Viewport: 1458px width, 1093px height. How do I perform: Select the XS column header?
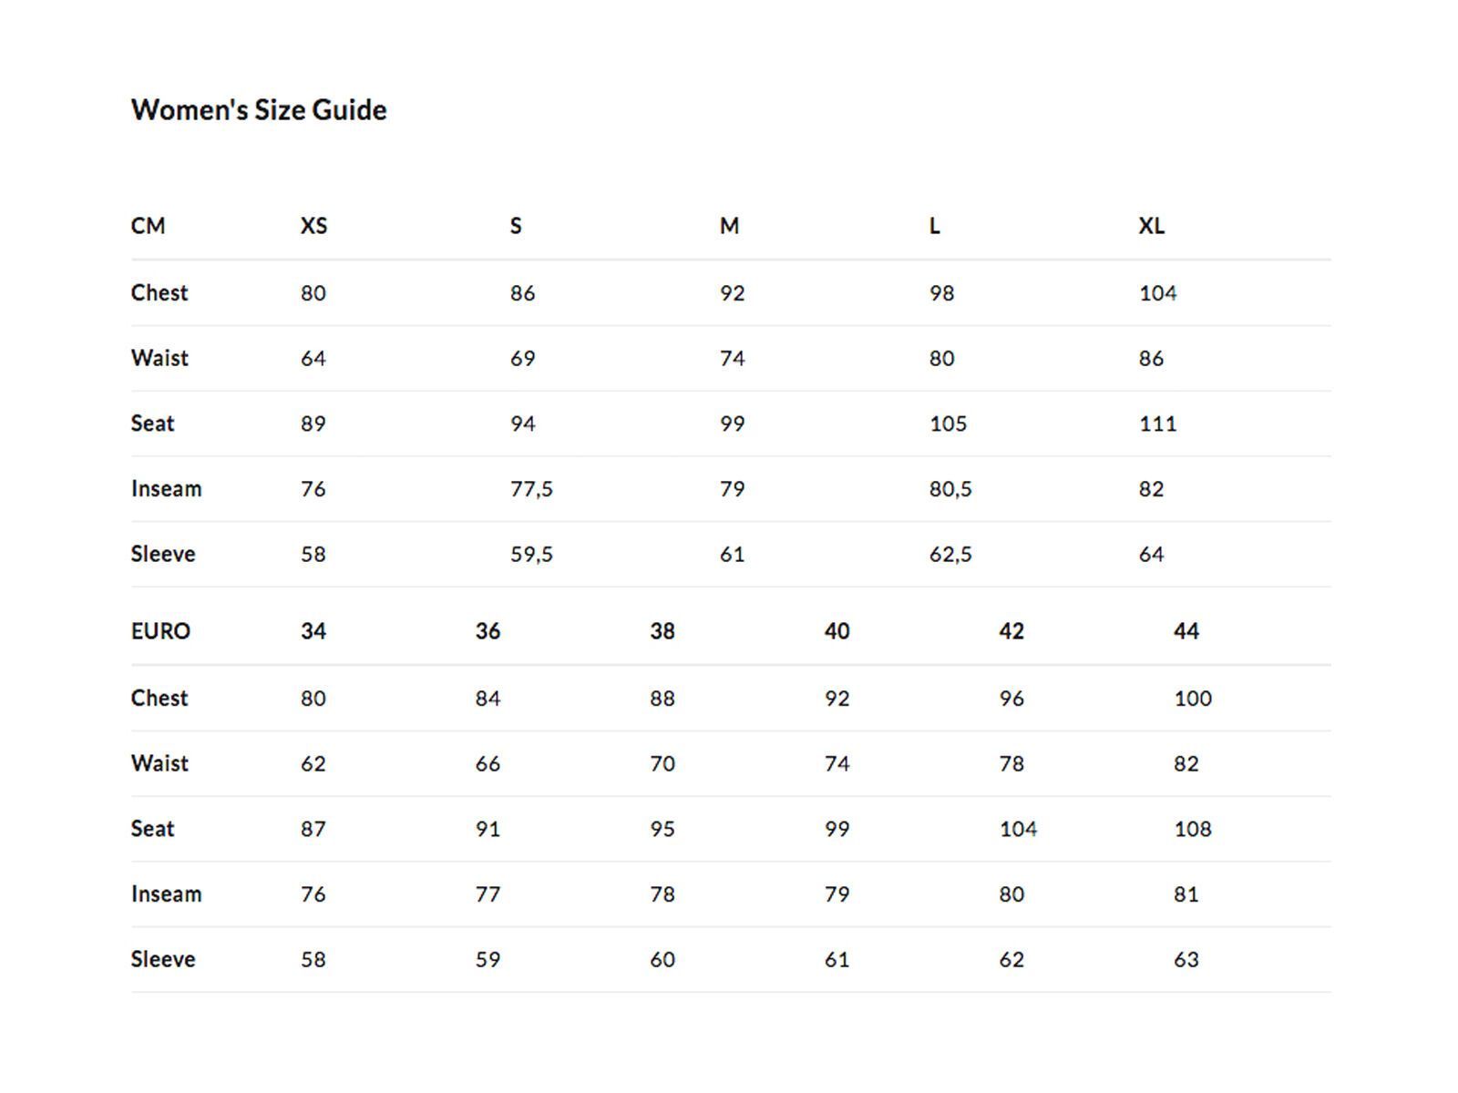(313, 226)
